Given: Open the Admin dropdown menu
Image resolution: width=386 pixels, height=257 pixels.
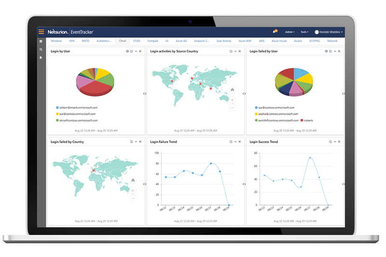Looking at the screenshot, I should coord(289,32).
